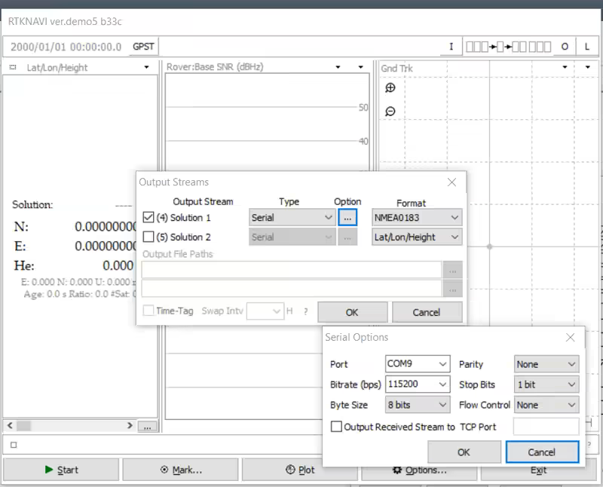Click the L log streams button
This screenshot has height=487, width=603.
coord(587,47)
